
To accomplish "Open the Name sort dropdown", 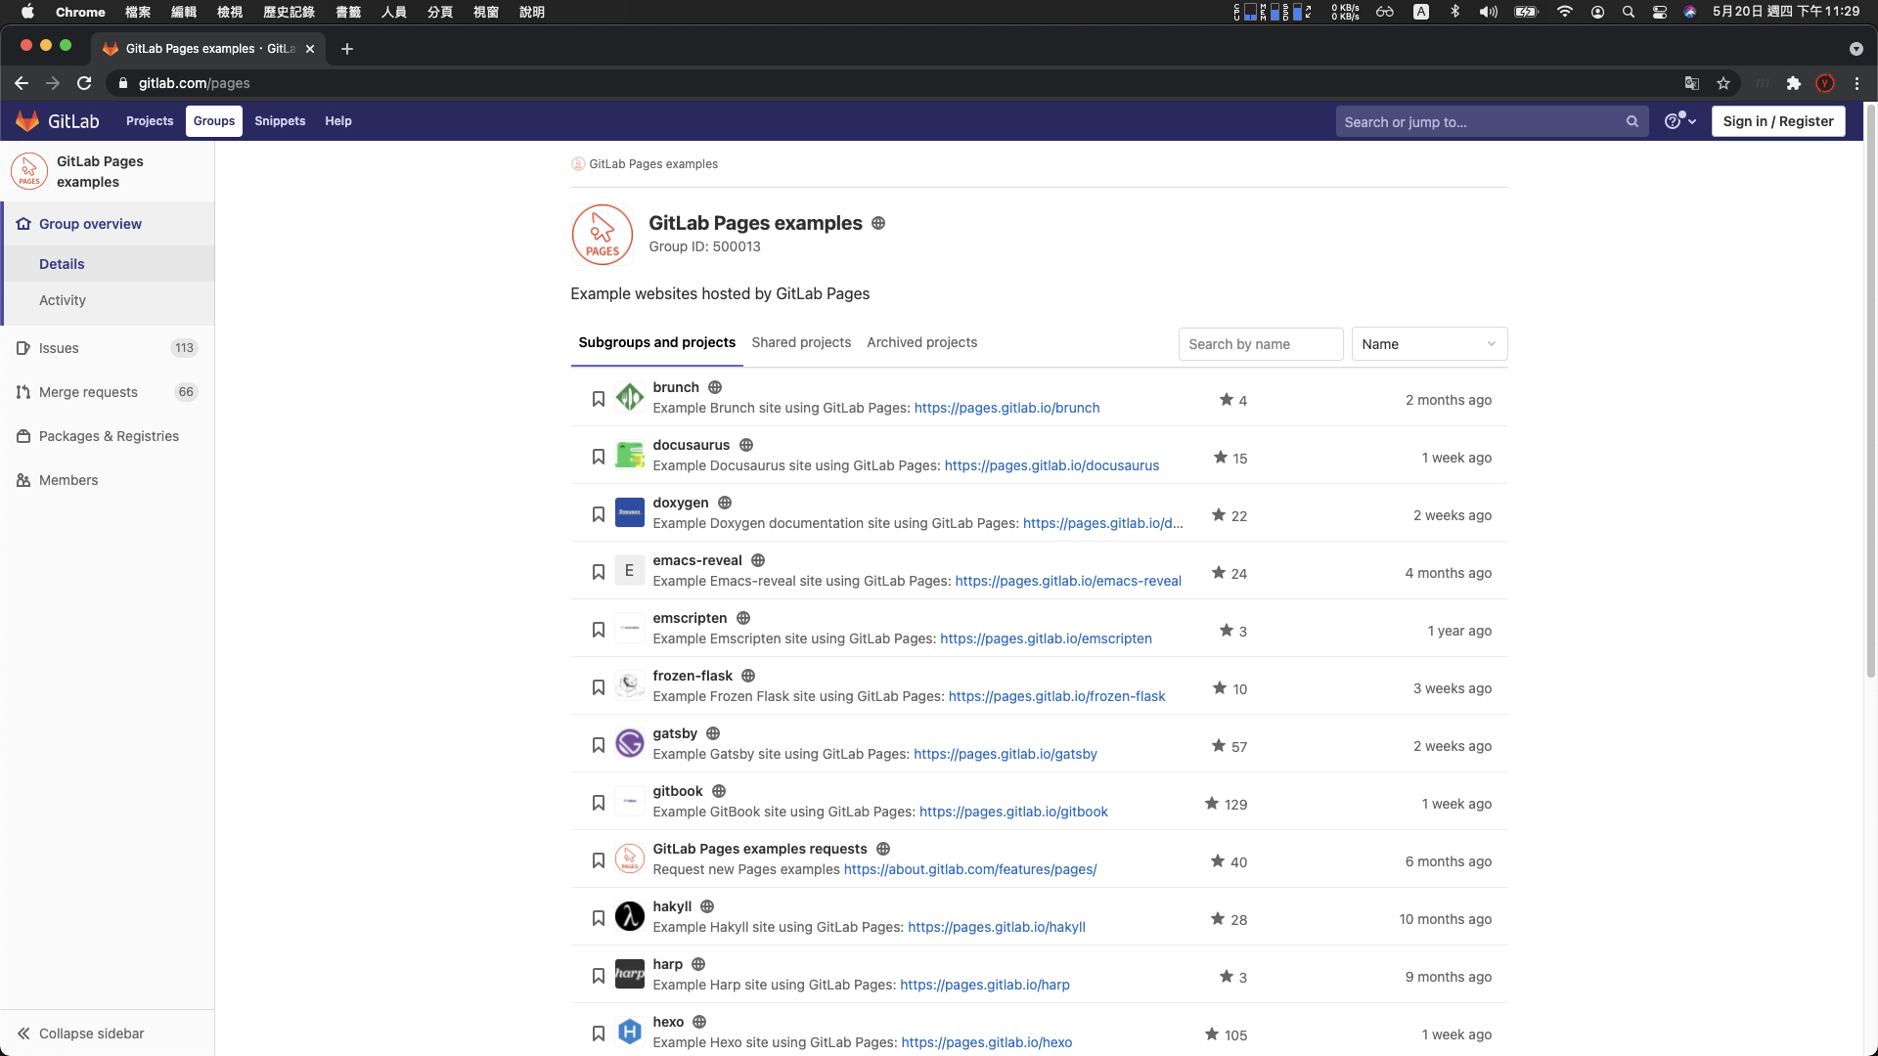I will (1429, 344).
